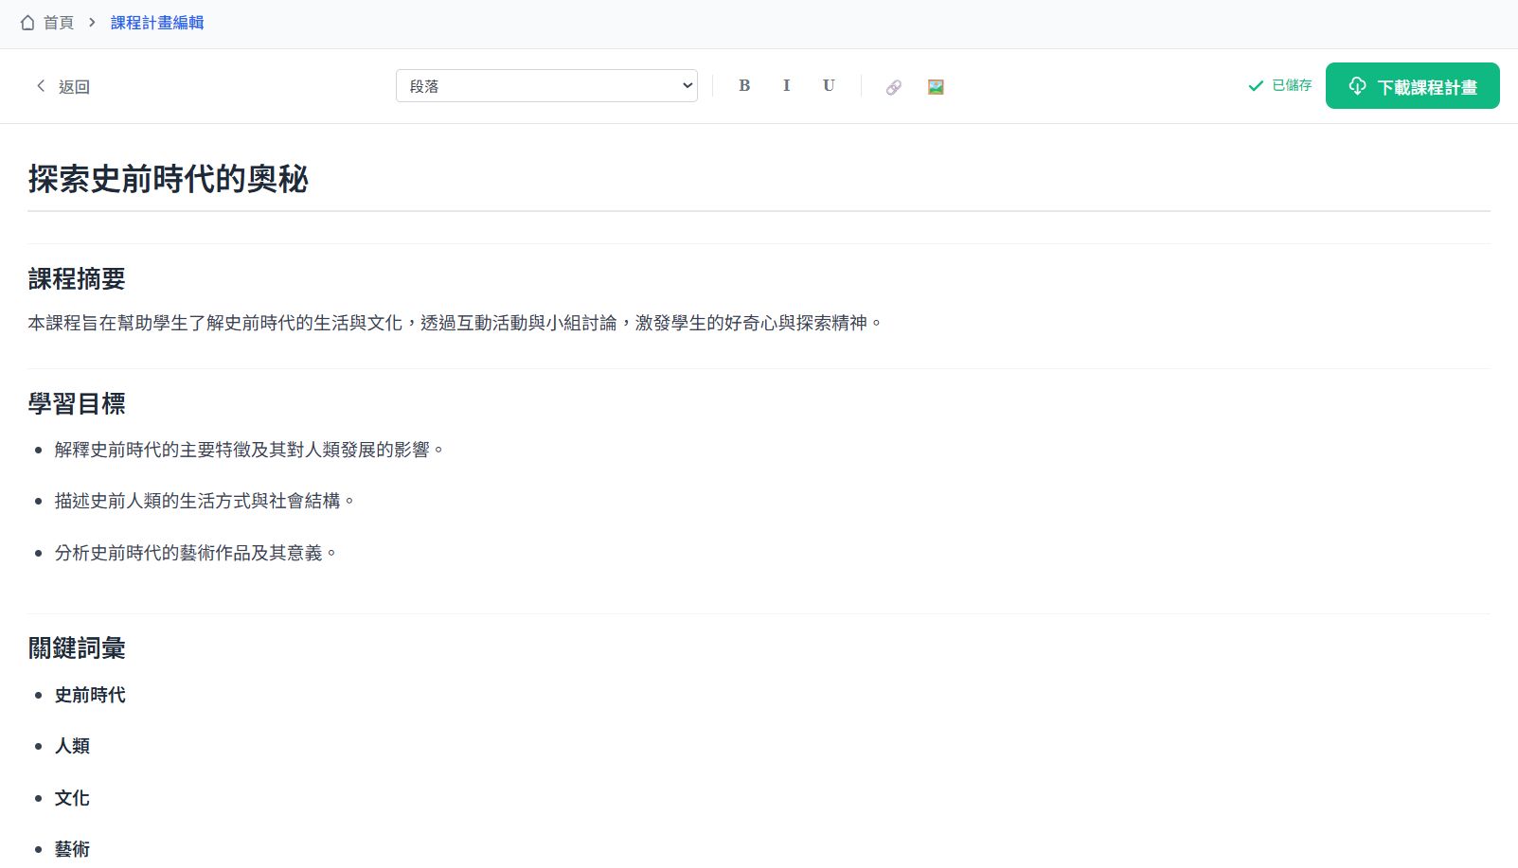
Task: Click the 已儲存 saved status indicator
Action: pyautogui.click(x=1280, y=86)
